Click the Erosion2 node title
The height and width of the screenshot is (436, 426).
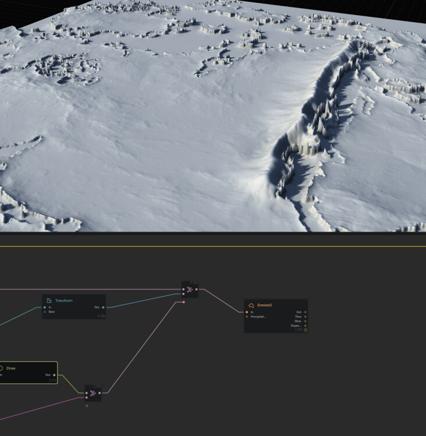(x=265, y=305)
